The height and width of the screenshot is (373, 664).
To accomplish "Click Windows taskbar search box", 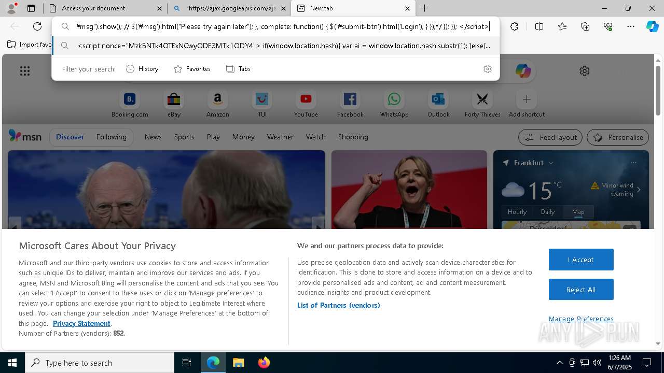I will point(100,363).
